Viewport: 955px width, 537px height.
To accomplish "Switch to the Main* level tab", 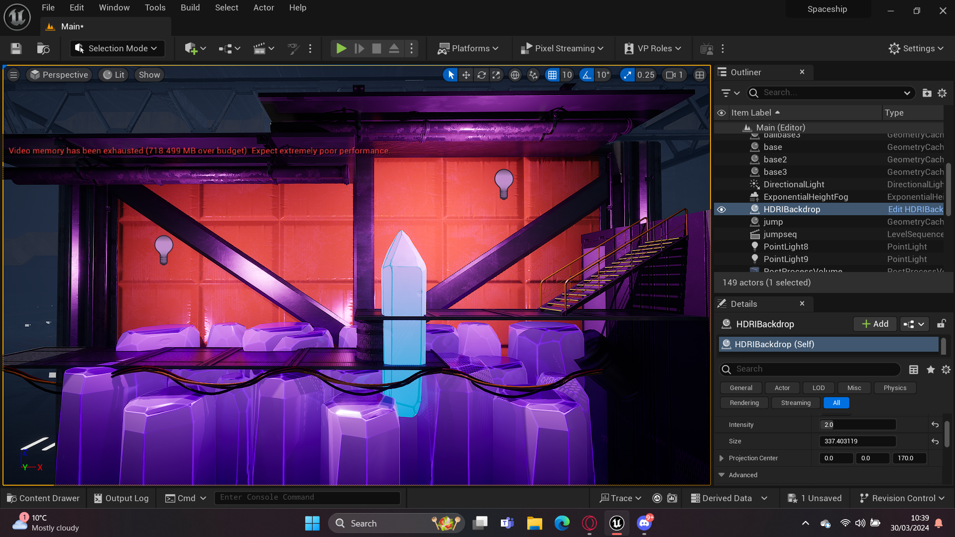I will click(x=106, y=26).
